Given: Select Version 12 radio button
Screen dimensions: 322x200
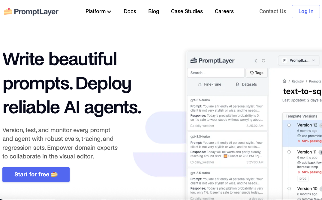Looking at the screenshot, I should [x=289, y=125].
